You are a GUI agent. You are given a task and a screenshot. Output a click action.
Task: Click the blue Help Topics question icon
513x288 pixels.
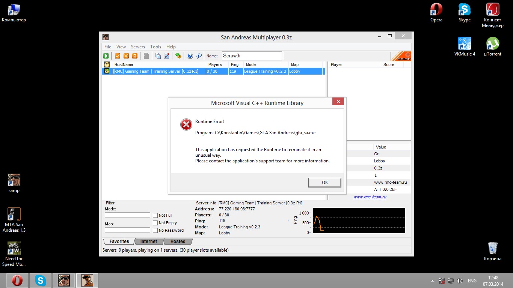point(190,56)
